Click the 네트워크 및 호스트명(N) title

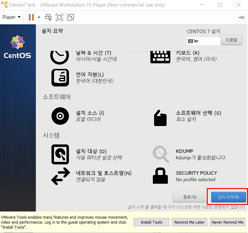[104, 173]
